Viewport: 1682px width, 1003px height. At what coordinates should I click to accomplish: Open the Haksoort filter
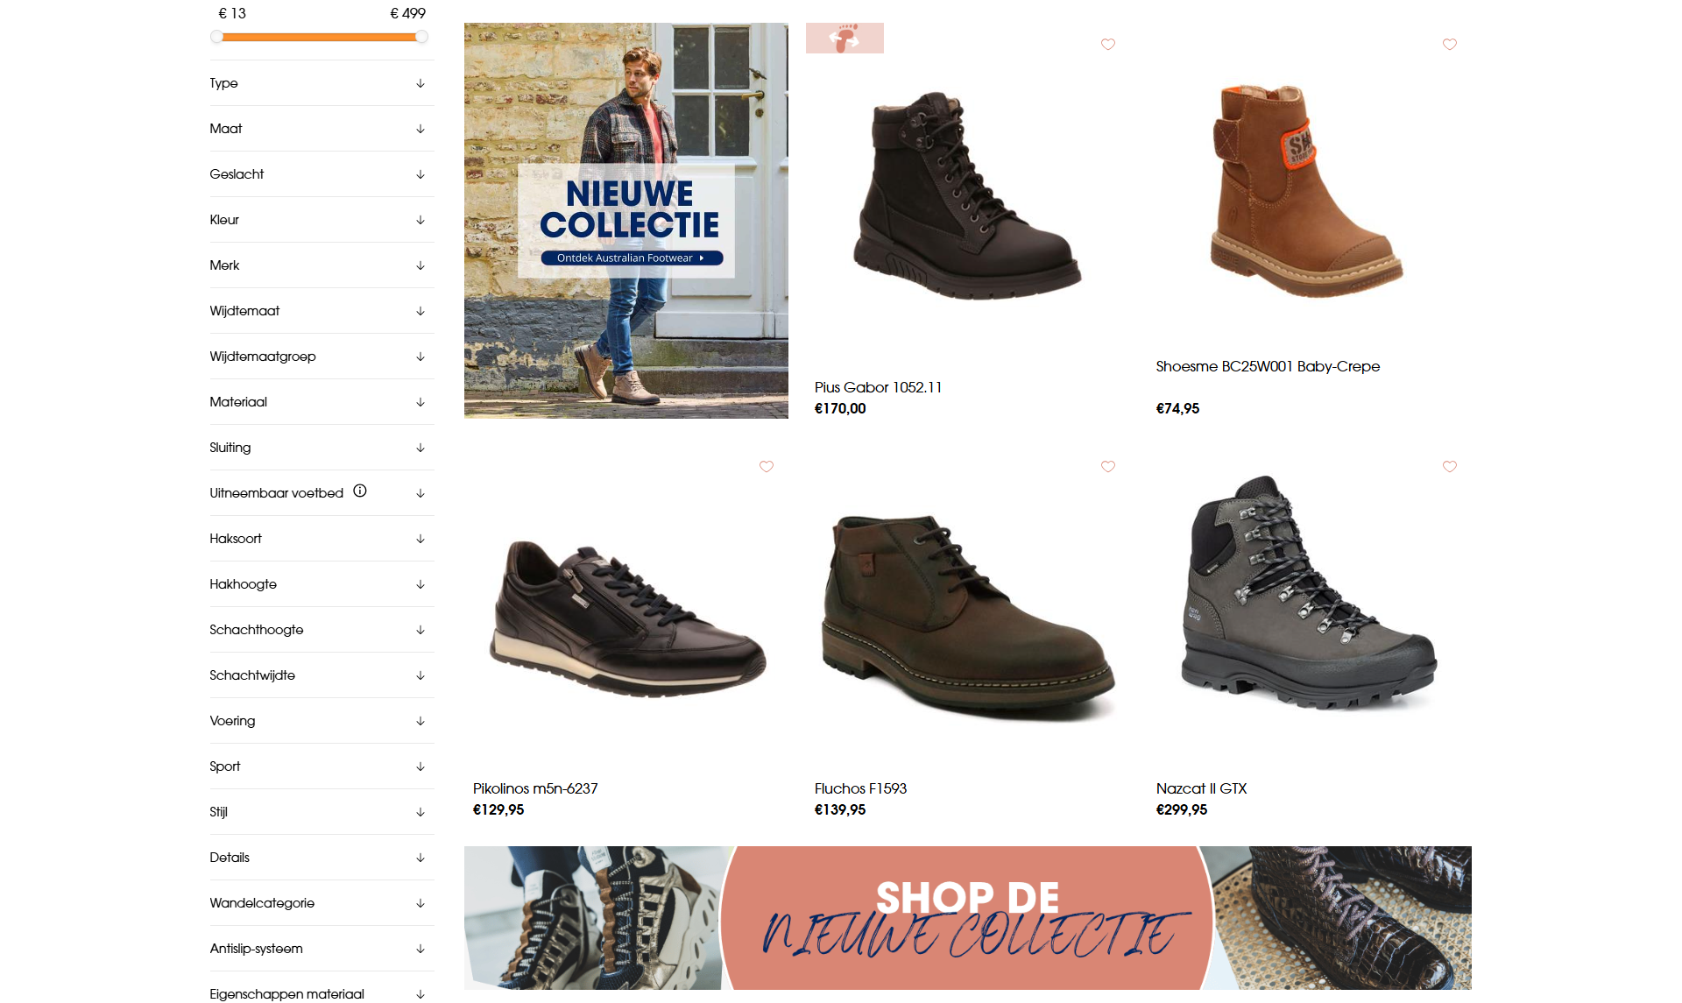(322, 539)
